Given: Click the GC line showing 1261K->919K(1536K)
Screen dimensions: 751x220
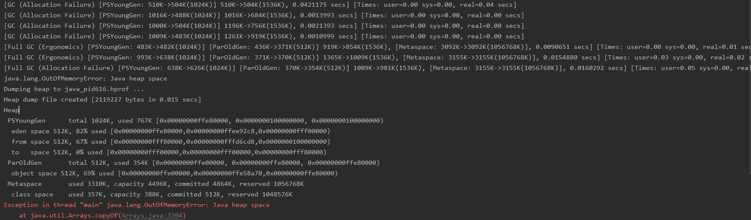Looking at the screenshot, I should [x=264, y=36].
